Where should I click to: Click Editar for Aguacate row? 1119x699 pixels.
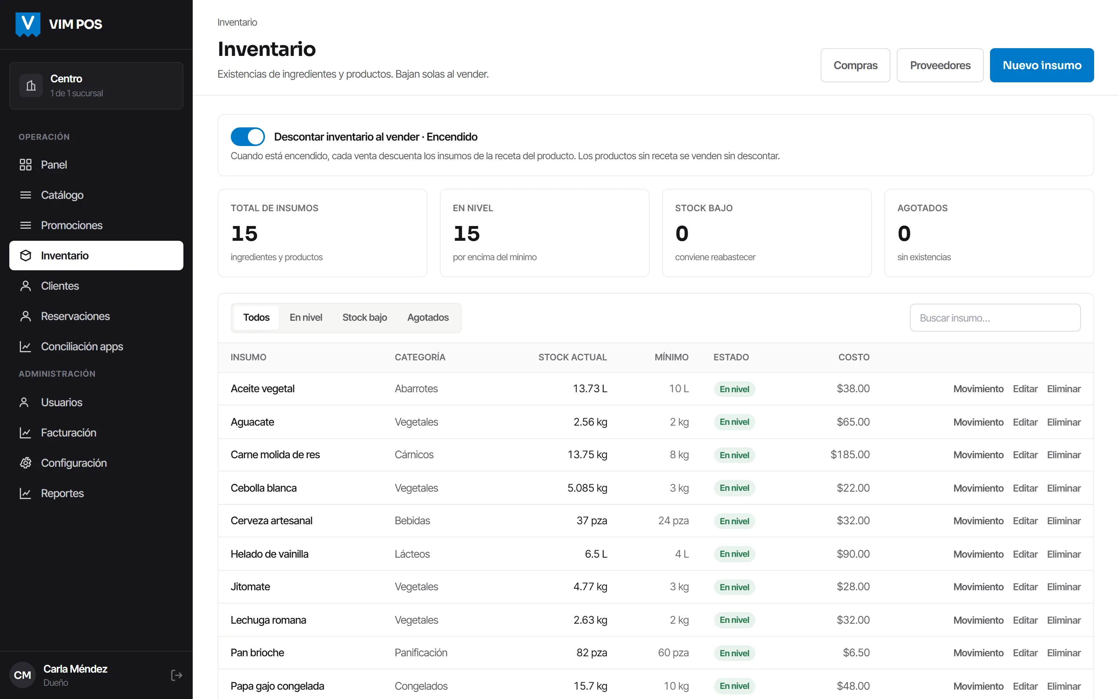click(1025, 422)
